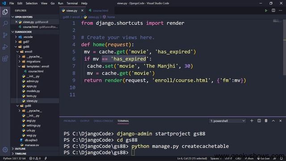Open admin.py in the file tree
The image size is (286, 161).
pyautogui.click(x=33, y=81)
